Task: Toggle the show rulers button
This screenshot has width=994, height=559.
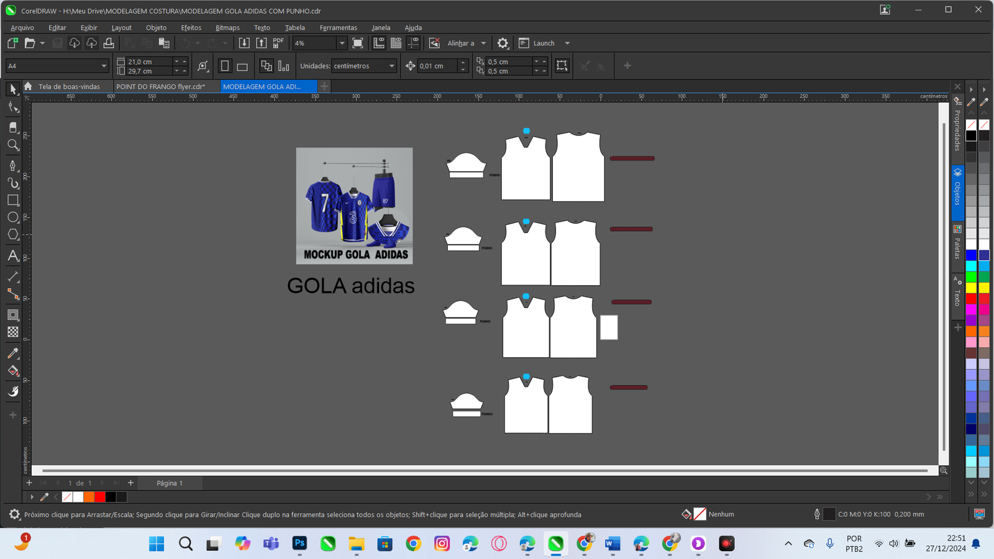Action: point(378,43)
